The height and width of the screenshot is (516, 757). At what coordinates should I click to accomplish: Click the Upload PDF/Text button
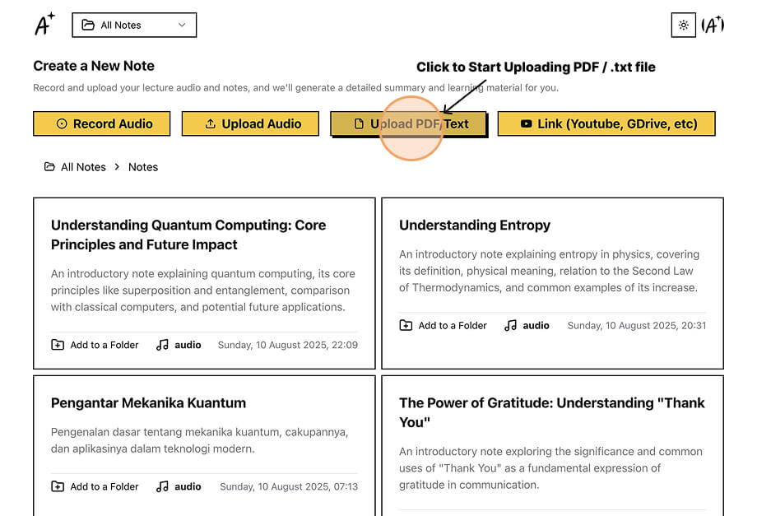coord(408,124)
